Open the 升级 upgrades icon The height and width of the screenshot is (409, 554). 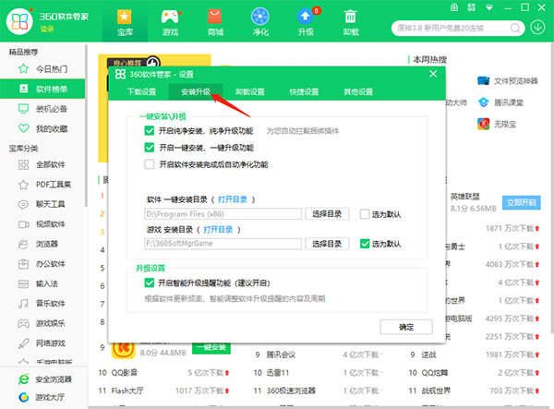click(306, 23)
